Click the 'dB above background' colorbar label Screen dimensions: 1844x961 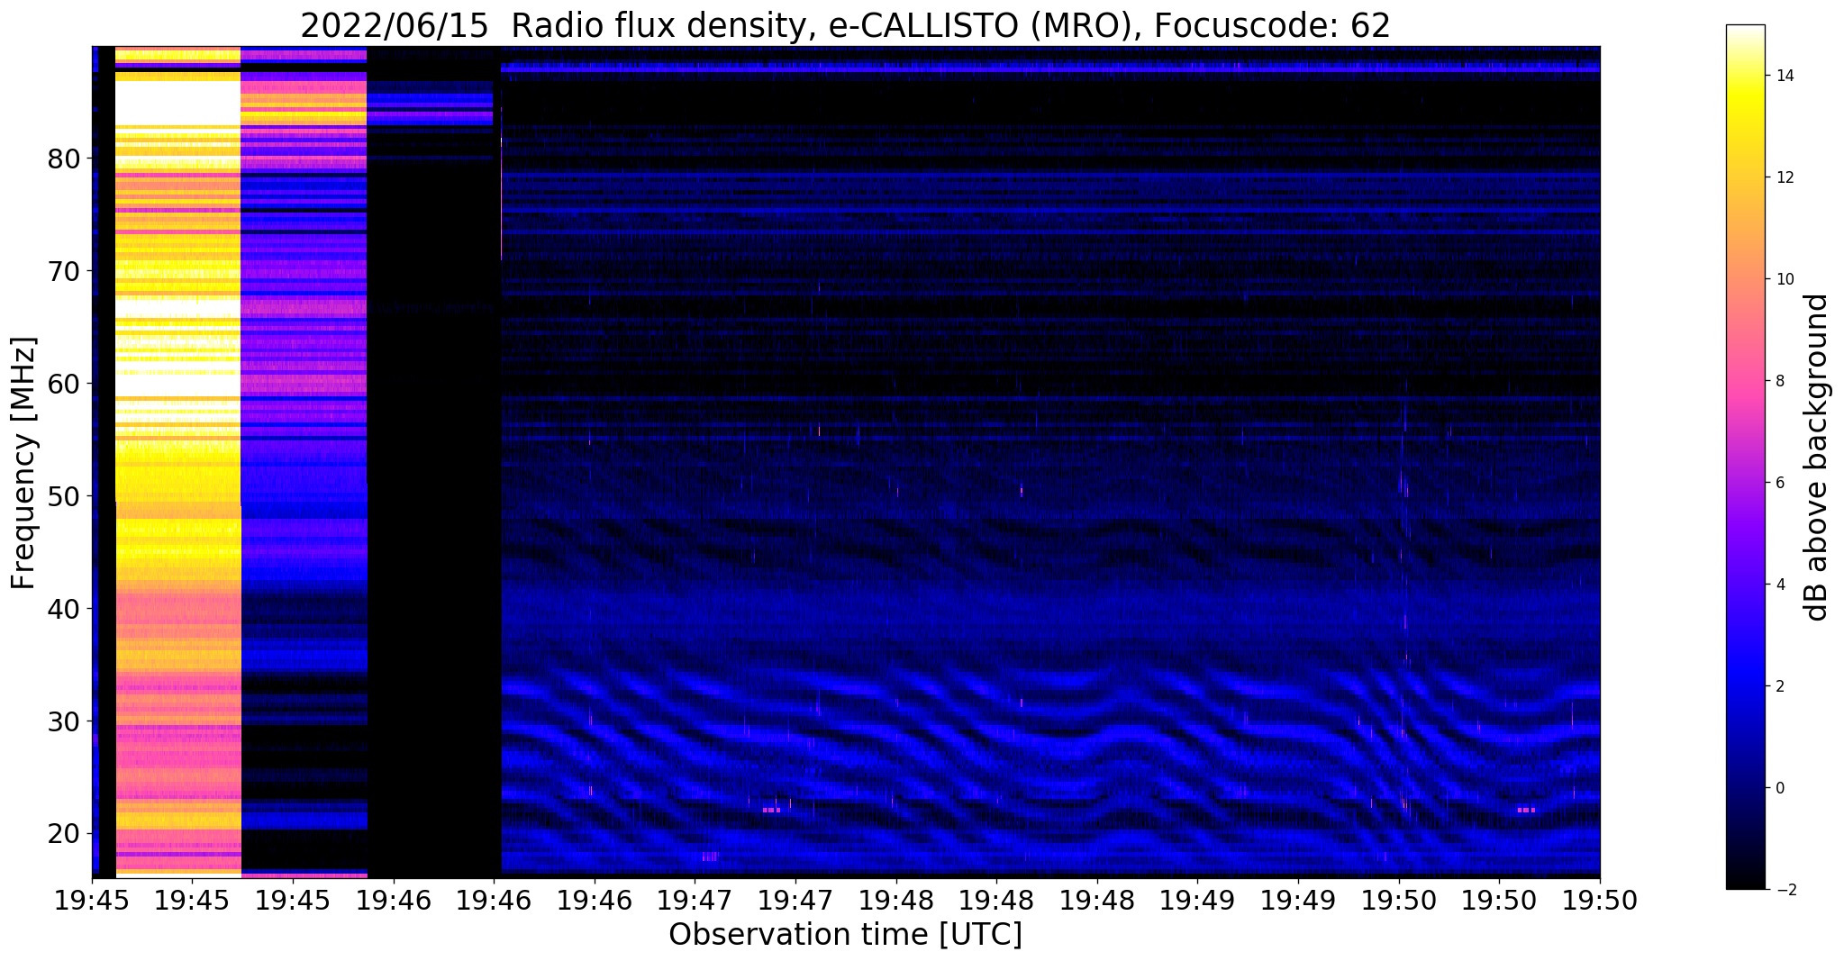pos(1817,458)
